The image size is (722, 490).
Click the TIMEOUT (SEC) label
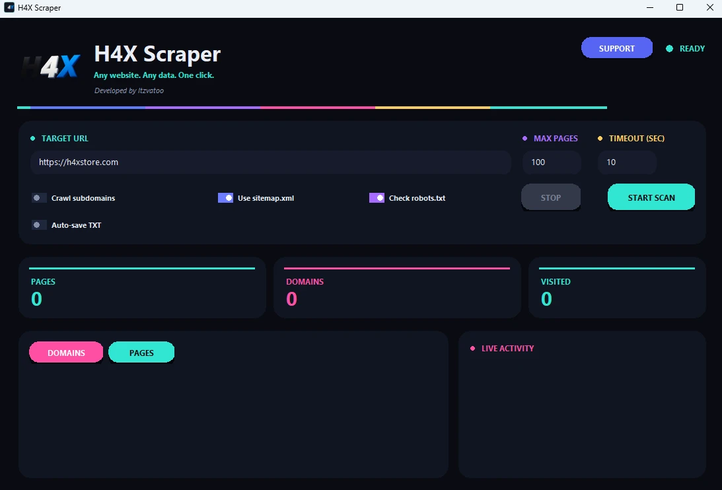click(637, 138)
